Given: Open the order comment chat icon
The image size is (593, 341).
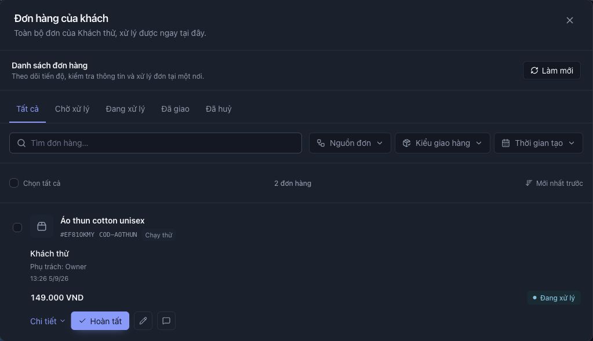Looking at the screenshot, I should [166, 321].
